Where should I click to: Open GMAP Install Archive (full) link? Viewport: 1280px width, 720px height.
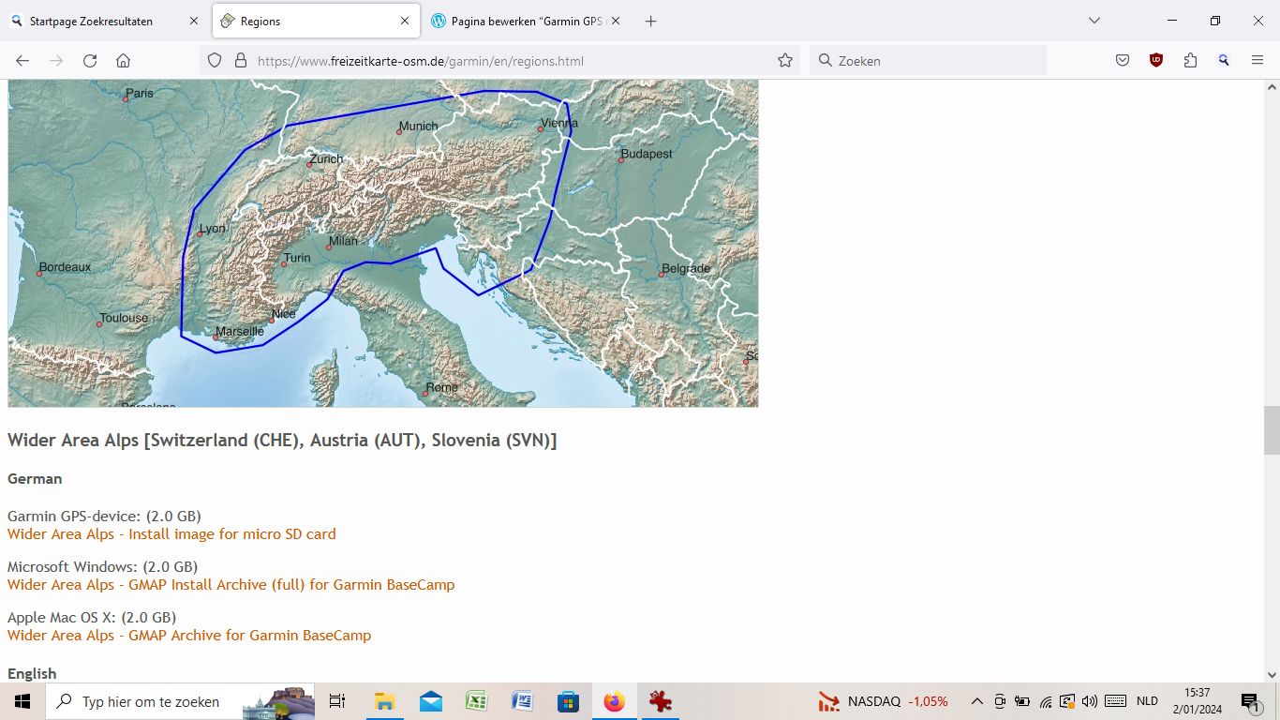pos(231,585)
